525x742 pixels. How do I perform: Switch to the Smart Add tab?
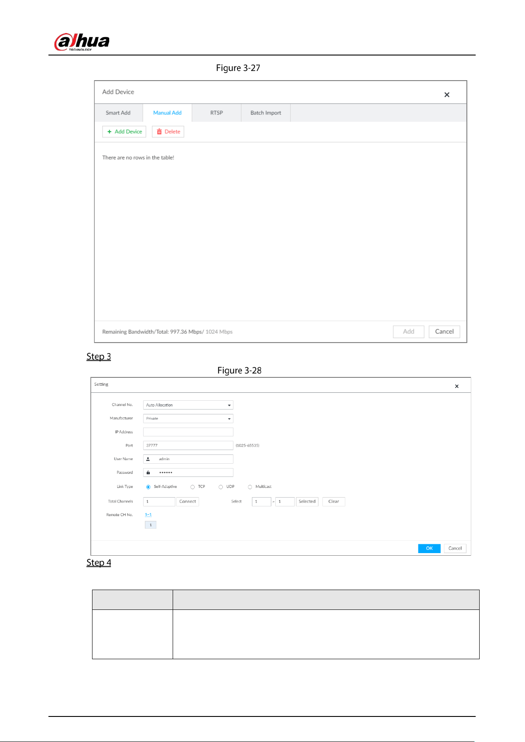[118, 113]
